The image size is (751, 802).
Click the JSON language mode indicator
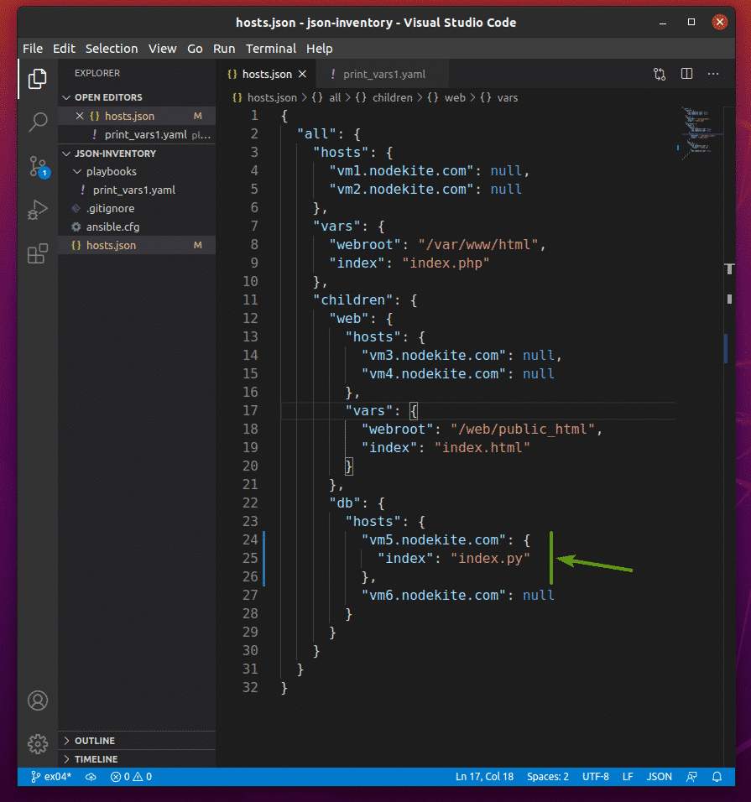click(x=659, y=776)
